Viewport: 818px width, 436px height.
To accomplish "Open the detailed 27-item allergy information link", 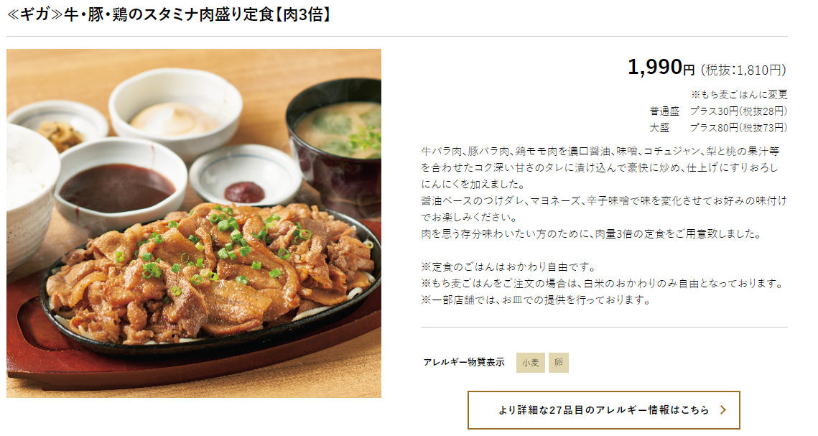I will [603, 410].
